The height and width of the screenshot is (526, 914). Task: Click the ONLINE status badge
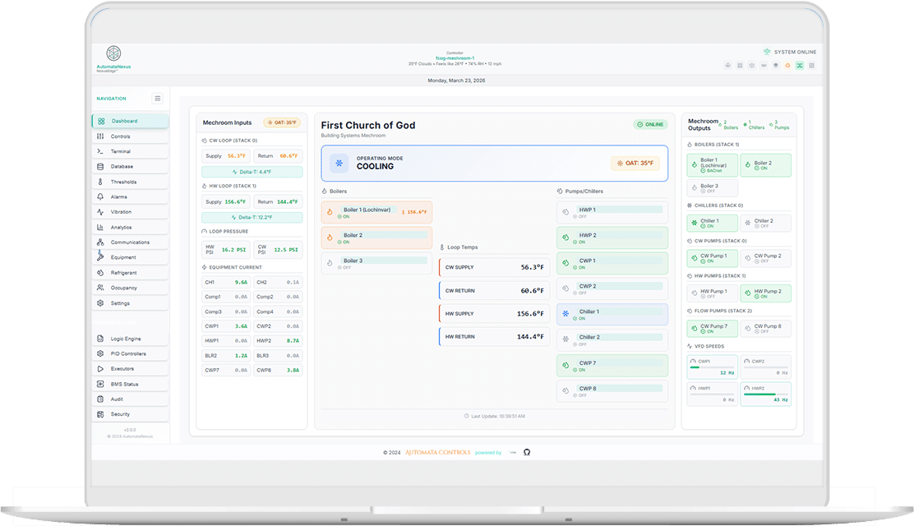[650, 125]
